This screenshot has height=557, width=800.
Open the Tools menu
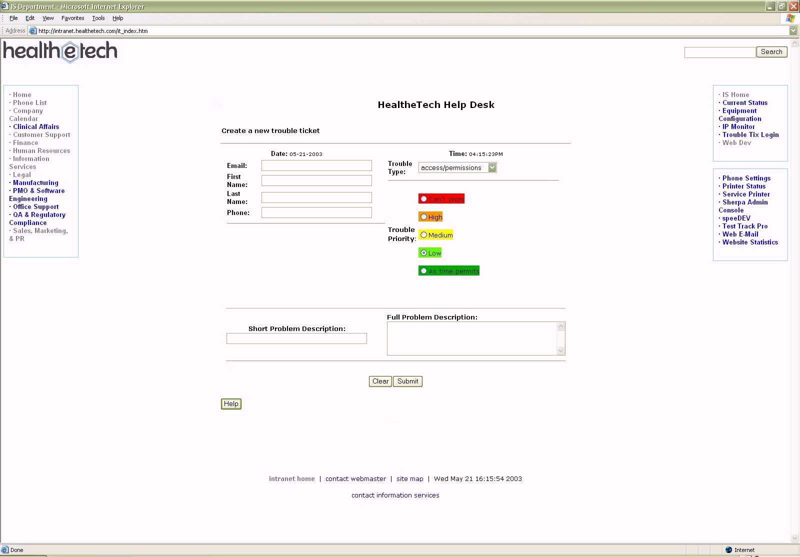(98, 18)
